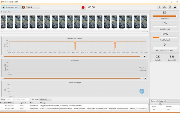The image size is (180, 113).
Task: Click the pid filter input field
Action: pos(9,99)
